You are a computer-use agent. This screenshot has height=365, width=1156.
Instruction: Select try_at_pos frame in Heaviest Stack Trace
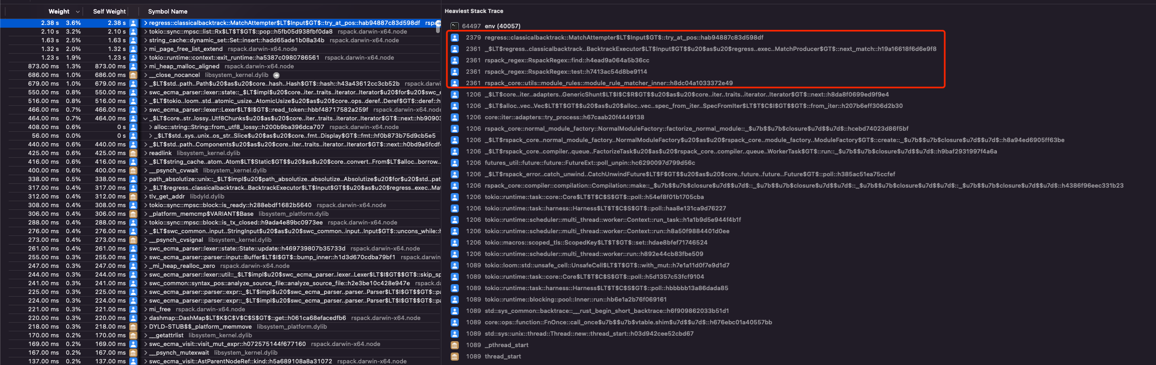pyautogui.click(x=624, y=37)
